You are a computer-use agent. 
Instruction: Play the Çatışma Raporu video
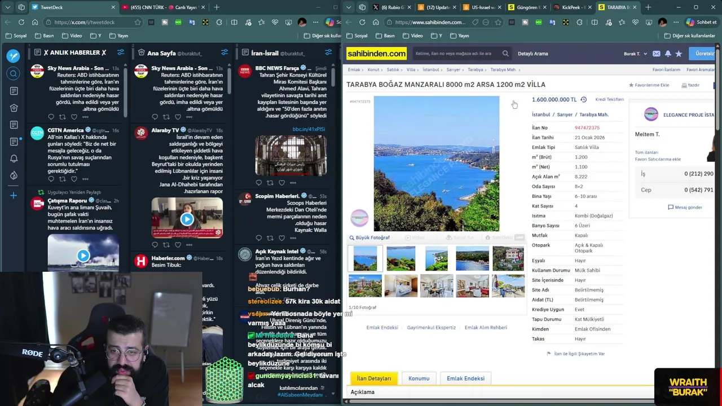tap(83, 256)
